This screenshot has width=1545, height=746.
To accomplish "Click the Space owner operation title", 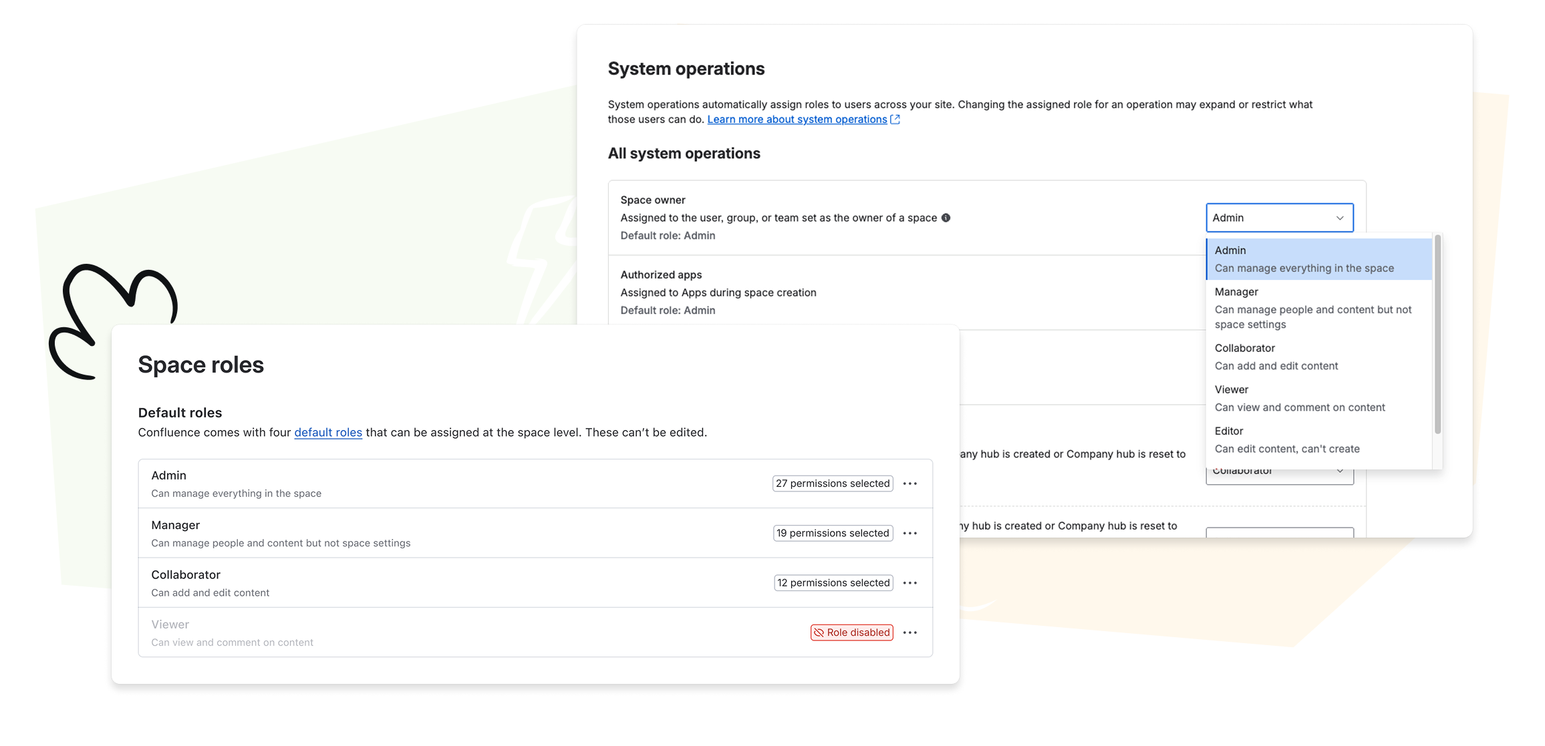I will click(x=653, y=200).
